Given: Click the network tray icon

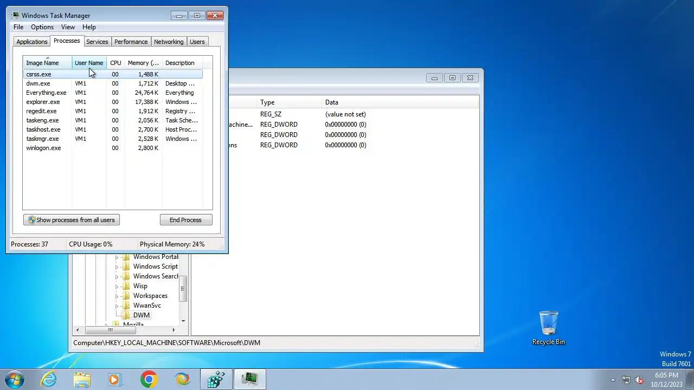Looking at the screenshot, I should coord(626,380).
